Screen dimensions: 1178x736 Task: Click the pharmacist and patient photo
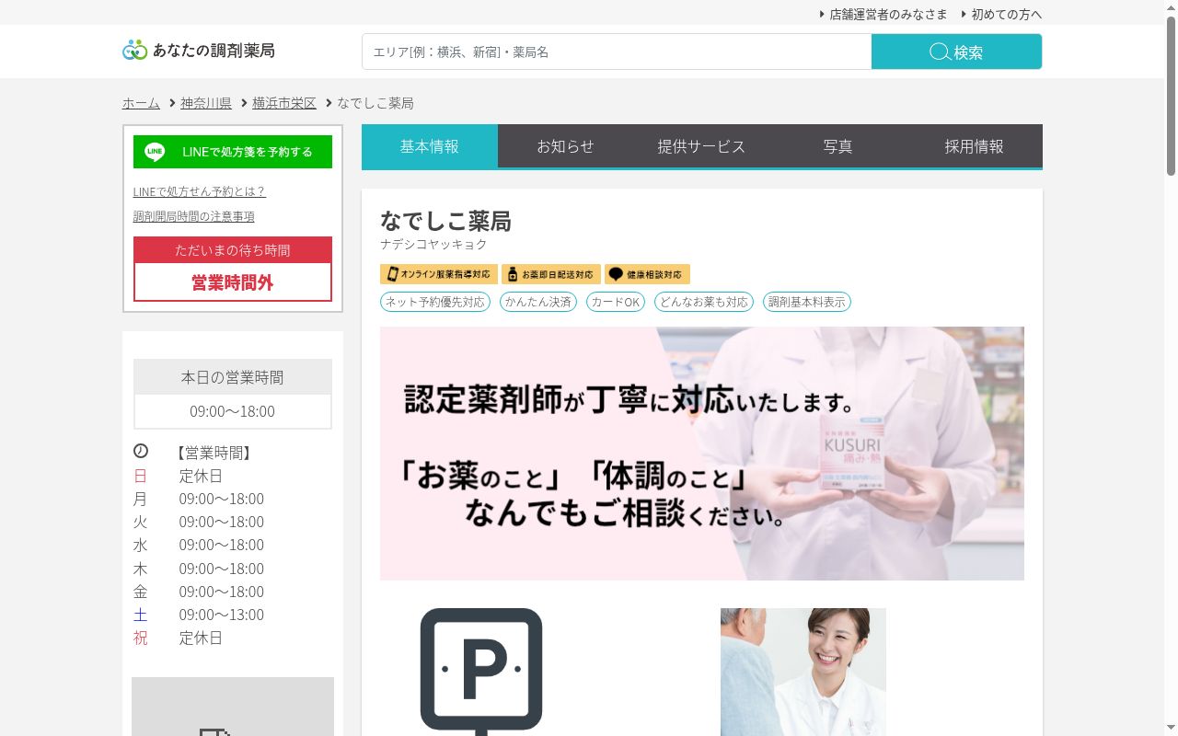(x=803, y=672)
